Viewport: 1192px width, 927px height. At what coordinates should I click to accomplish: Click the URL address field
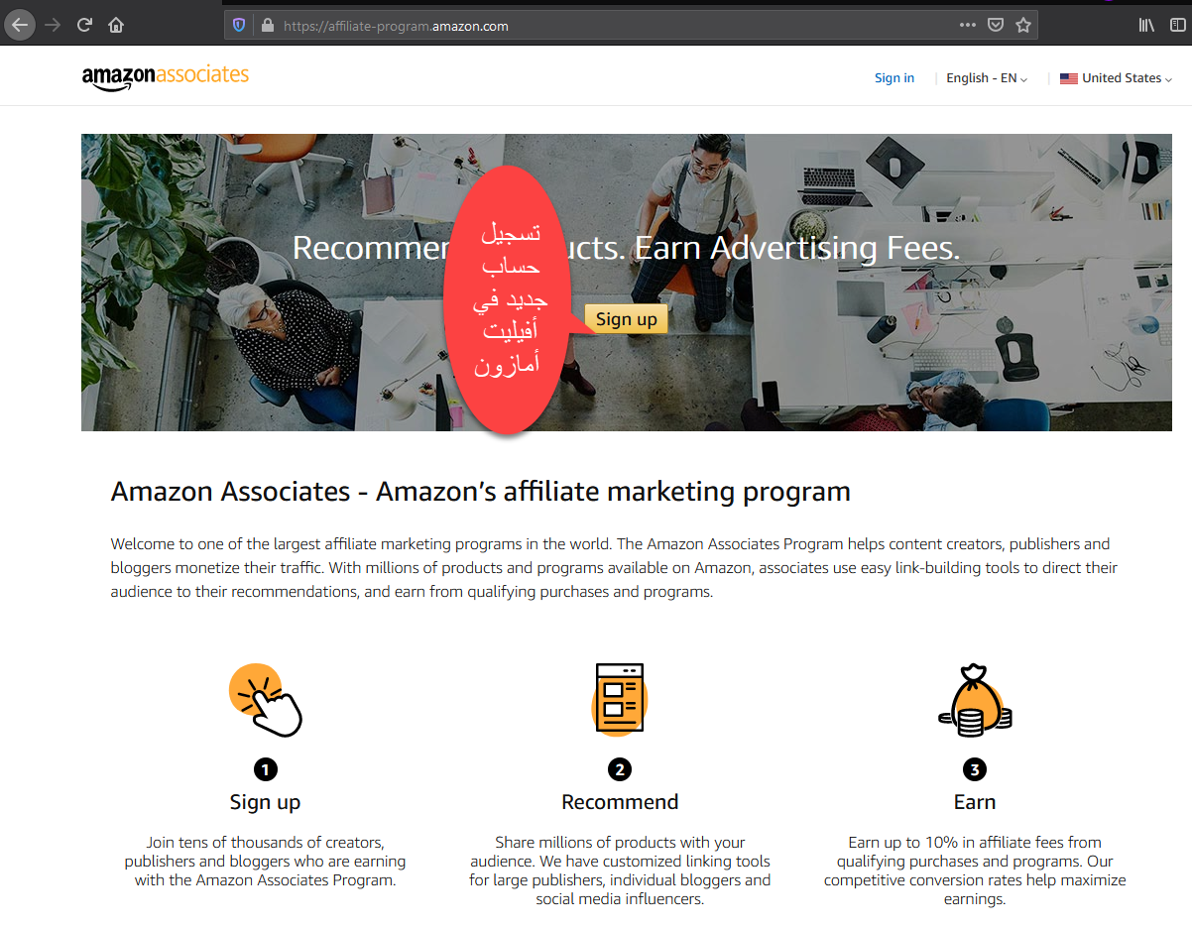tap(615, 26)
